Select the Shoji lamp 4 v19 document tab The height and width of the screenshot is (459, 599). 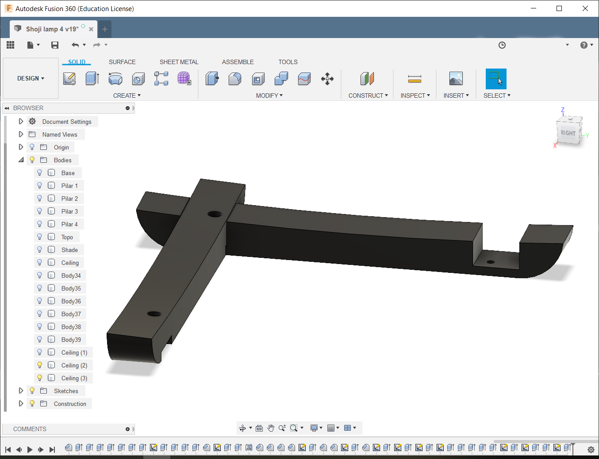pos(52,29)
